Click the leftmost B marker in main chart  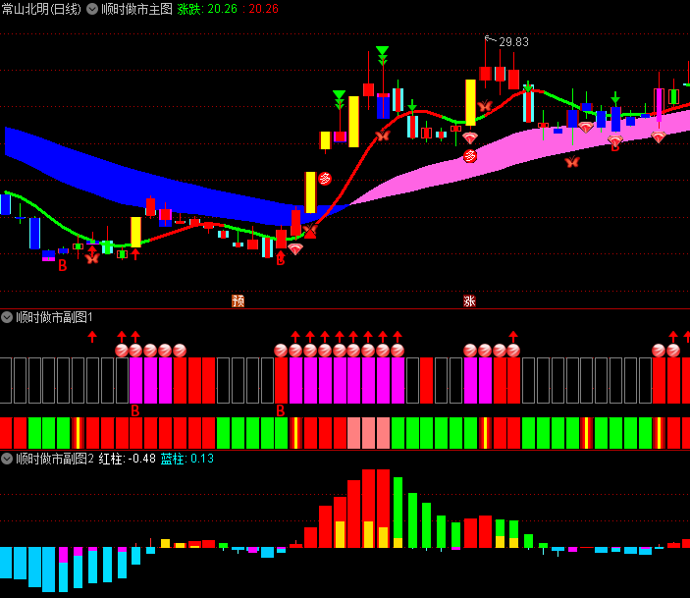click(x=63, y=265)
